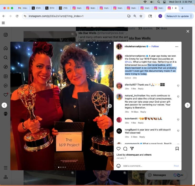Viewport: 195px width, 186px height.
Task: Open nikolehannahjones profile from header username
Action: [x=135, y=46]
